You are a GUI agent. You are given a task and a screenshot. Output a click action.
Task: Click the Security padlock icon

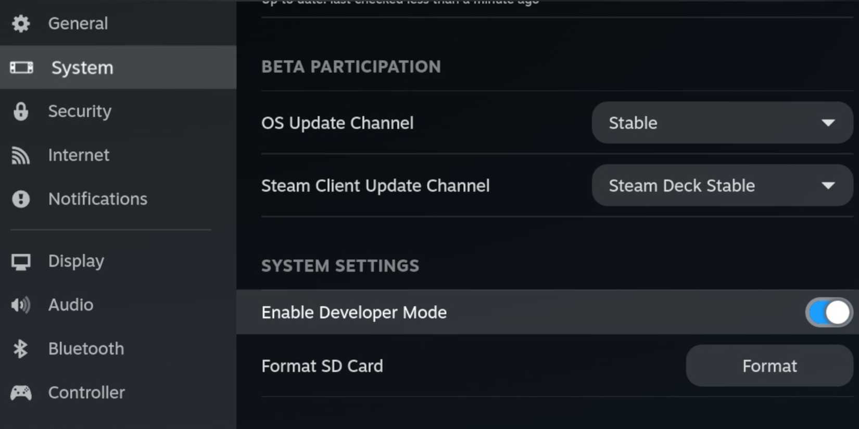tap(20, 111)
